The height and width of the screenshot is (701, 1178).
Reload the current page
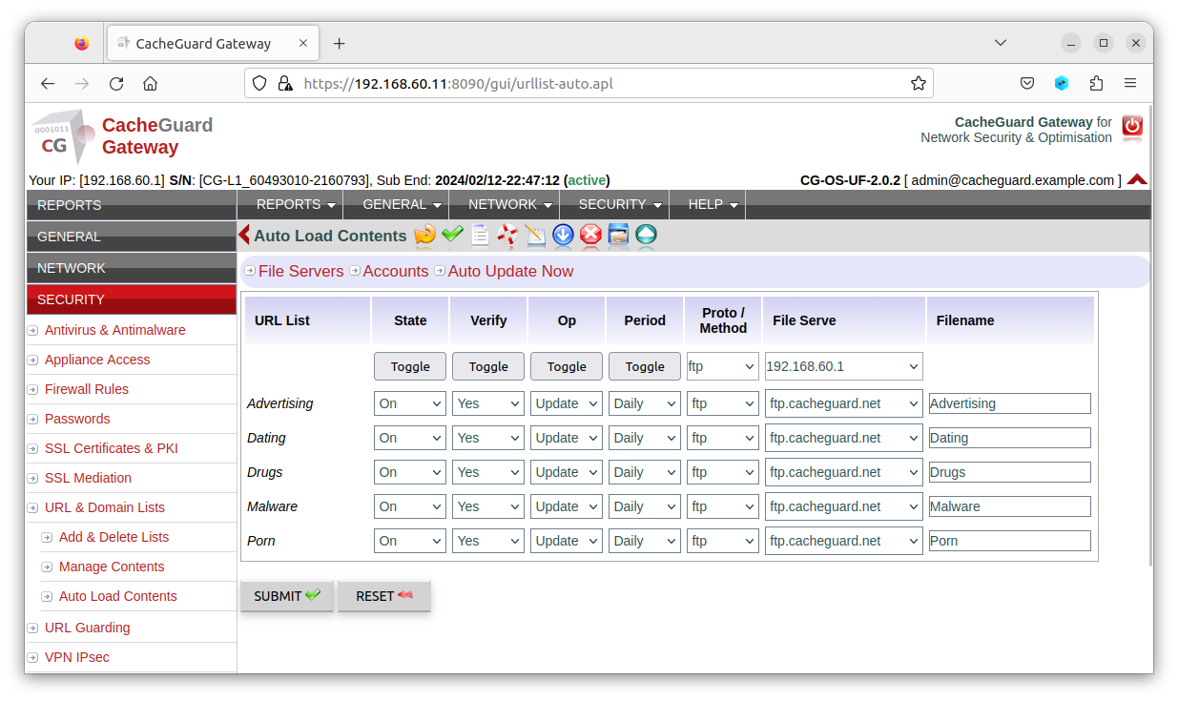point(116,83)
